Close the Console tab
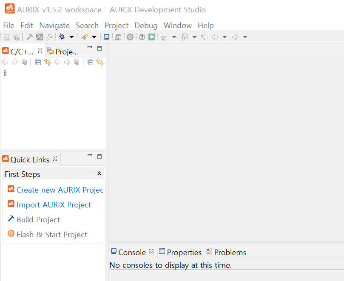This screenshot has width=344, height=281. (x=151, y=251)
